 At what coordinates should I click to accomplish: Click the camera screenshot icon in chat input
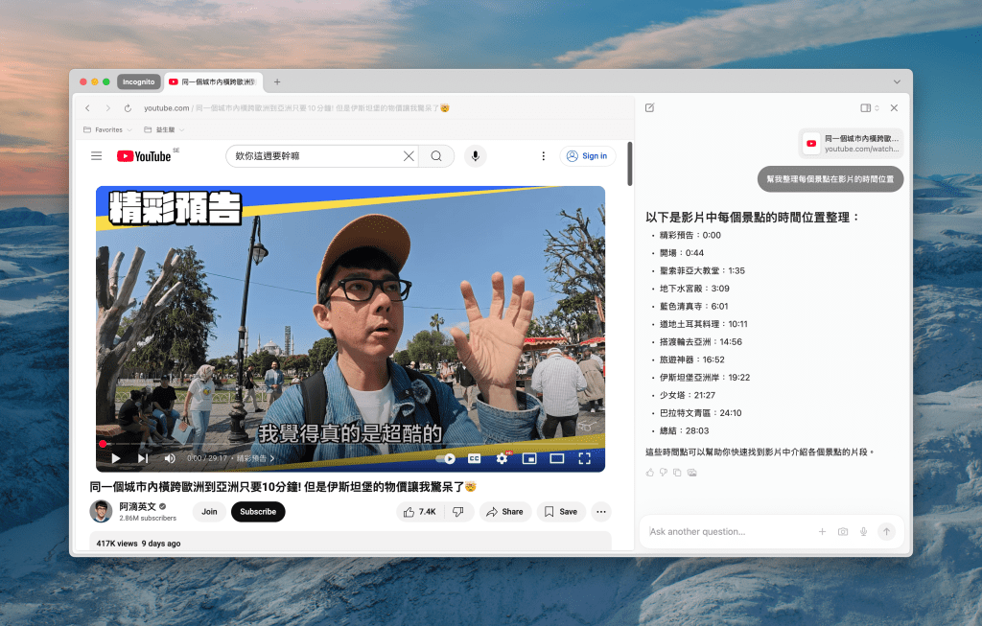843,532
